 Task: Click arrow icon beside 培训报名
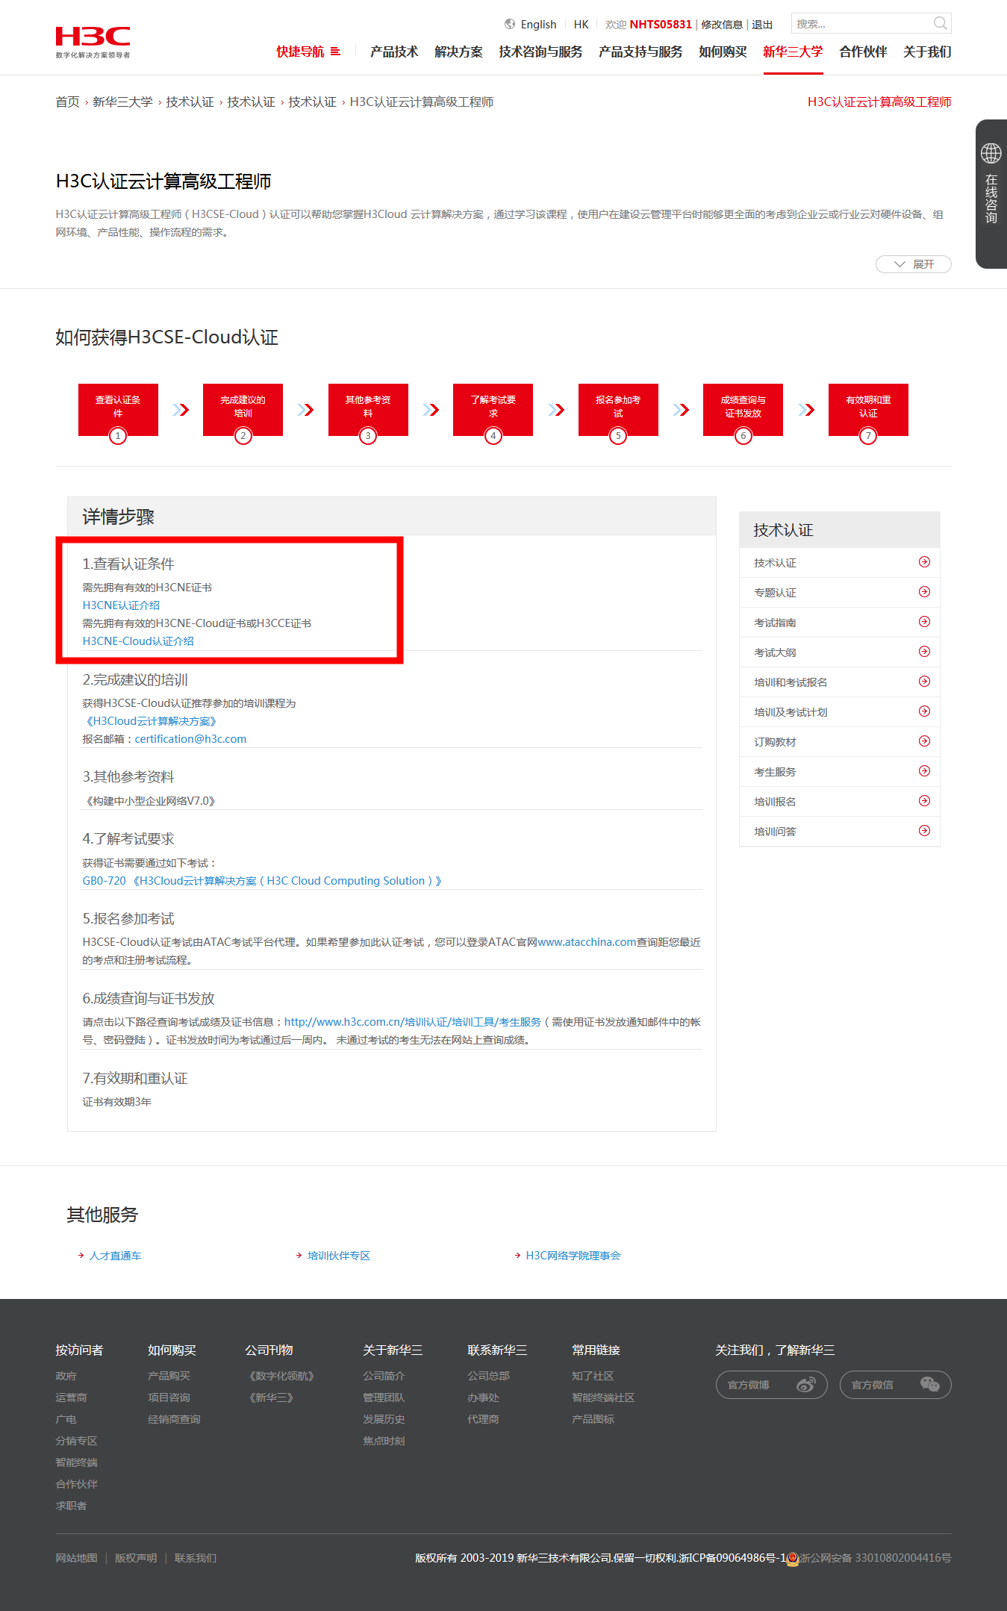[924, 801]
